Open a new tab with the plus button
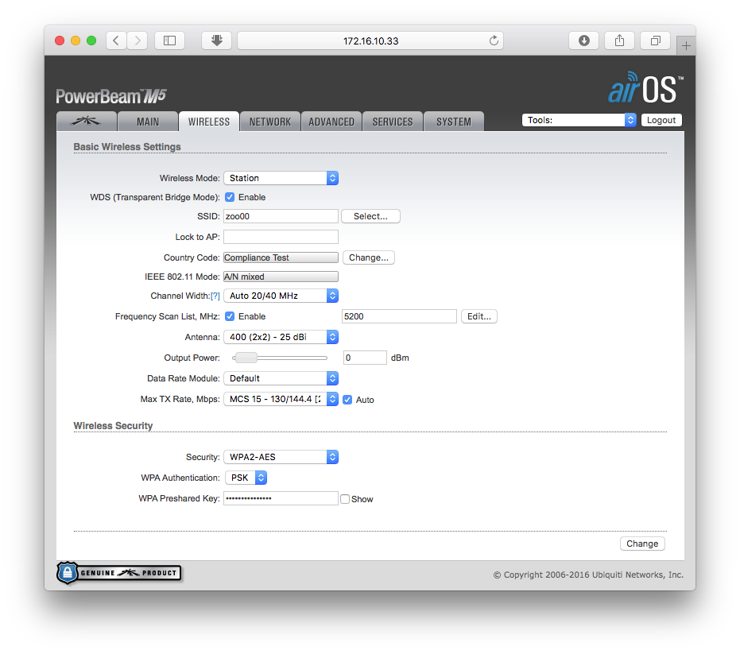Image resolution: width=740 pixels, height=654 pixels. click(x=686, y=46)
